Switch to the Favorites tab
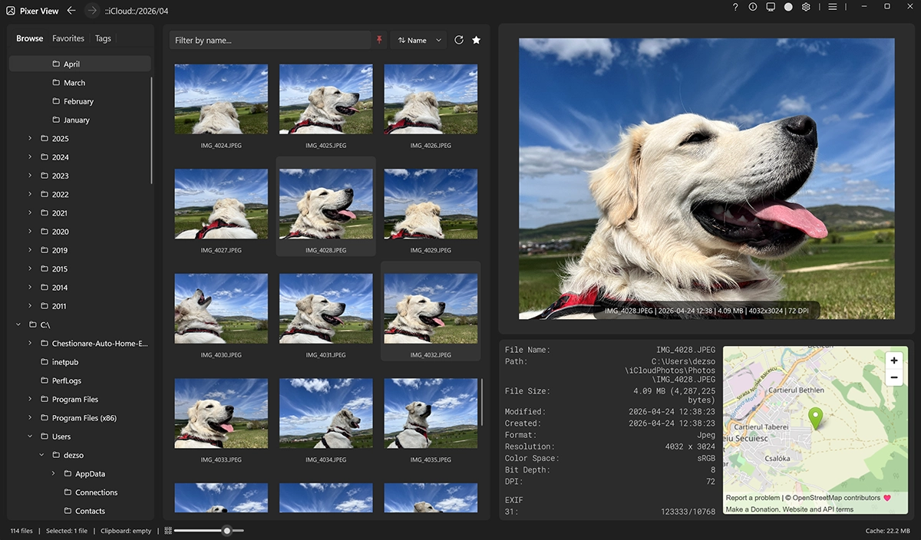The width and height of the screenshot is (921, 540). tap(68, 38)
